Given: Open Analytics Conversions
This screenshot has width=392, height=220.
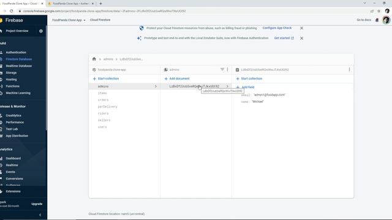Looking at the screenshot, I should point(14,178).
